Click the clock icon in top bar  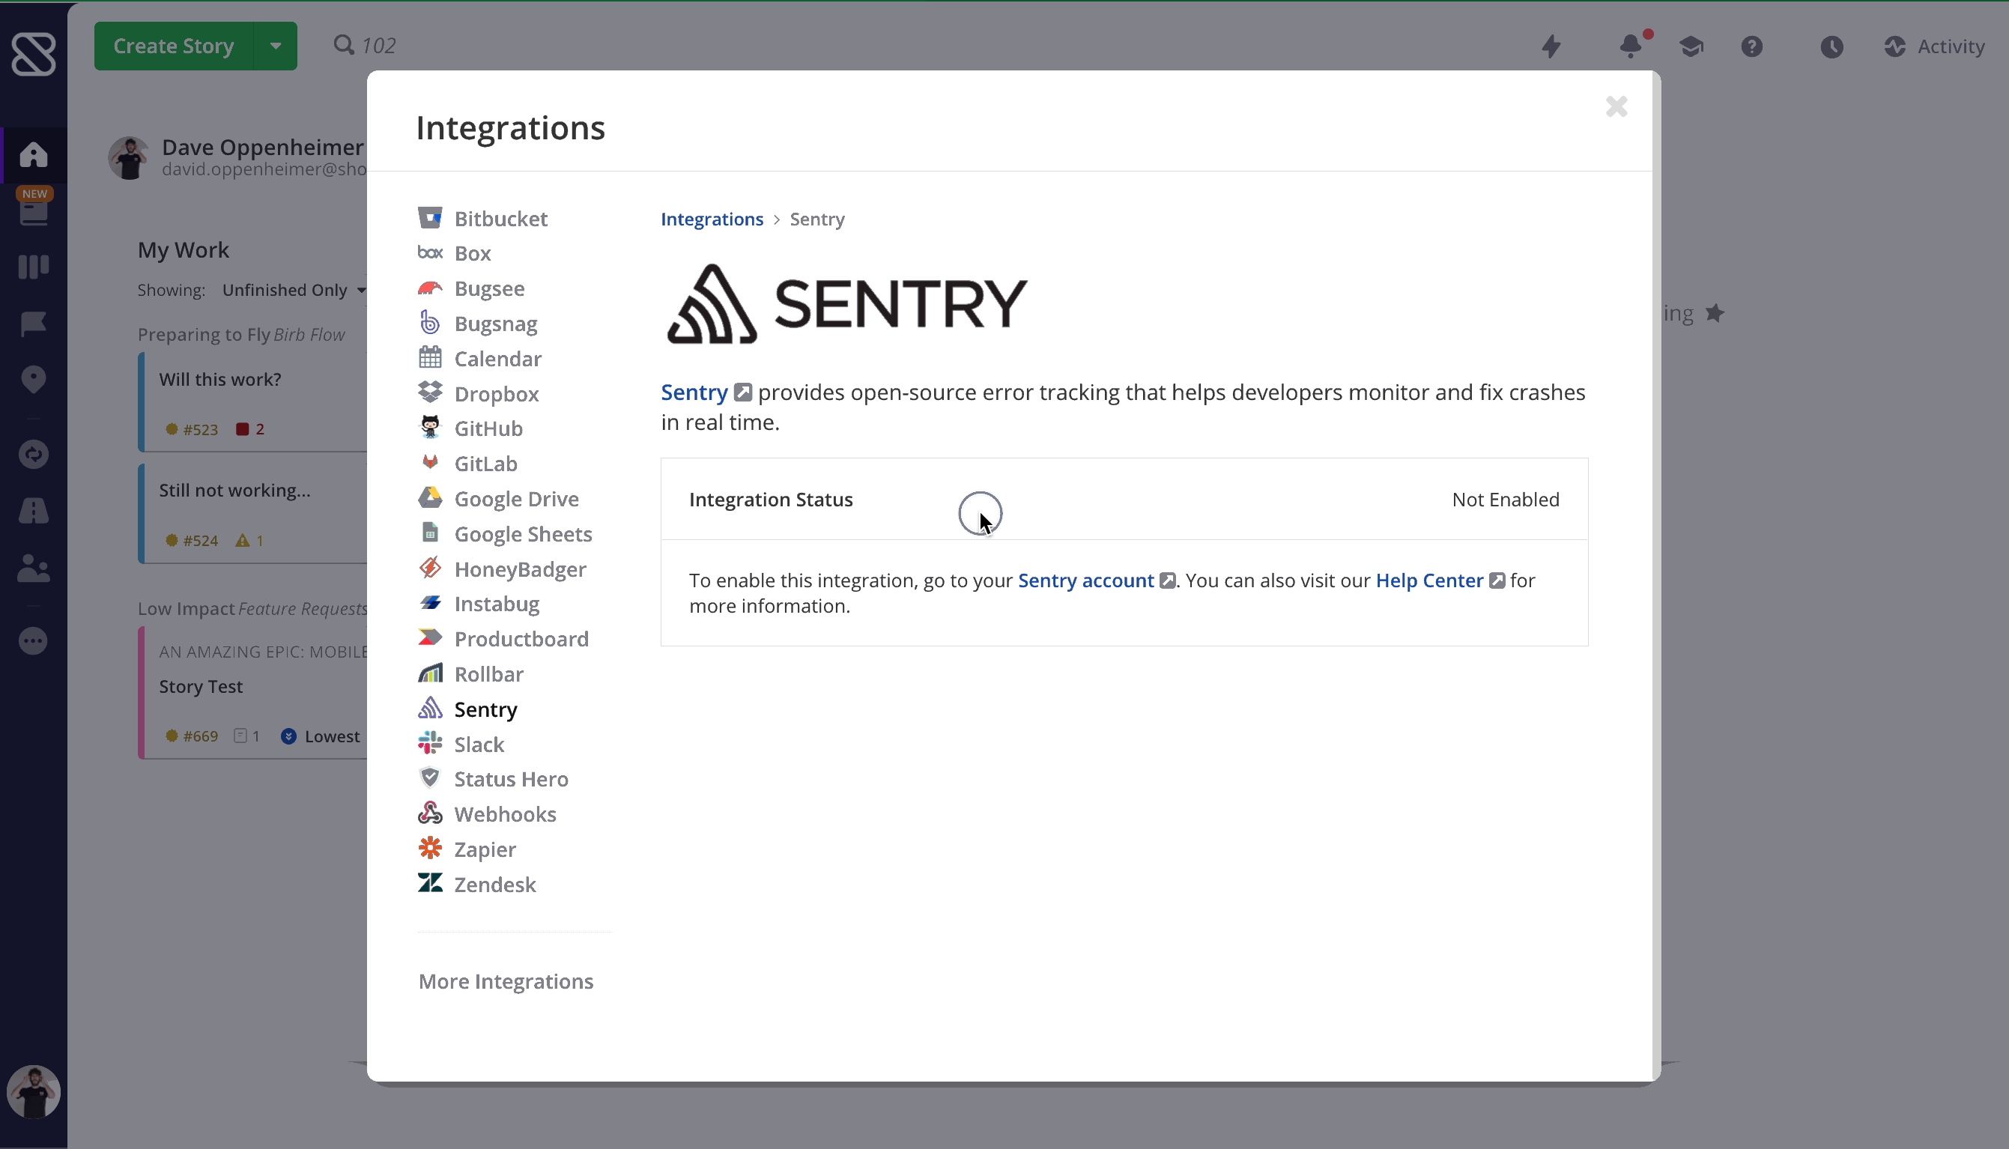coord(1831,46)
